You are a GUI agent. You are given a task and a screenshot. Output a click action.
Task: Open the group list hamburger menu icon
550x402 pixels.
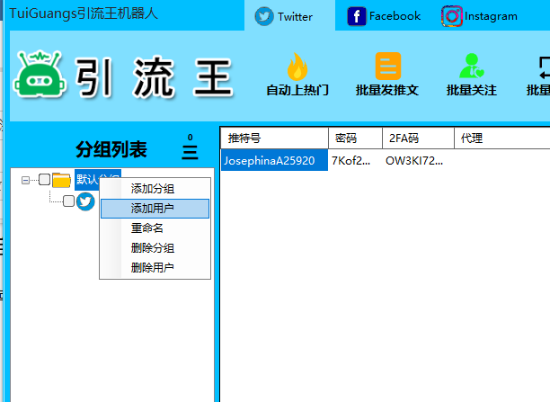point(190,151)
